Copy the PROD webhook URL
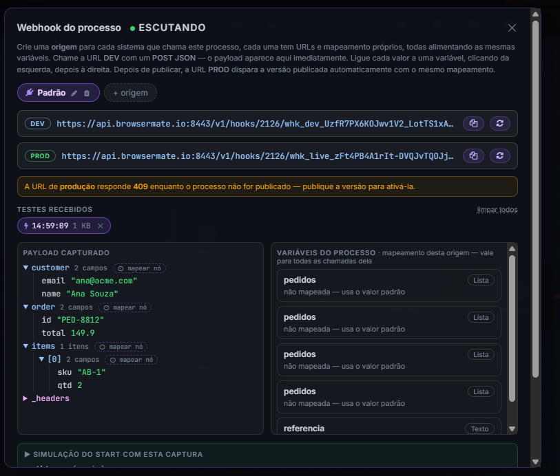Image resolution: width=560 pixels, height=476 pixels. pos(474,156)
